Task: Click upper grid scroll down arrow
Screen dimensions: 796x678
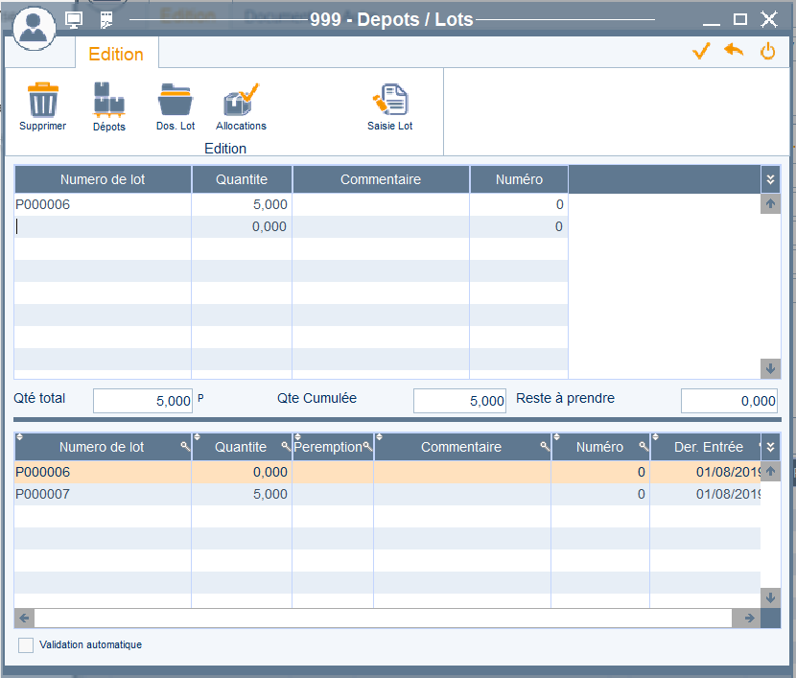Action: point(770,368)
